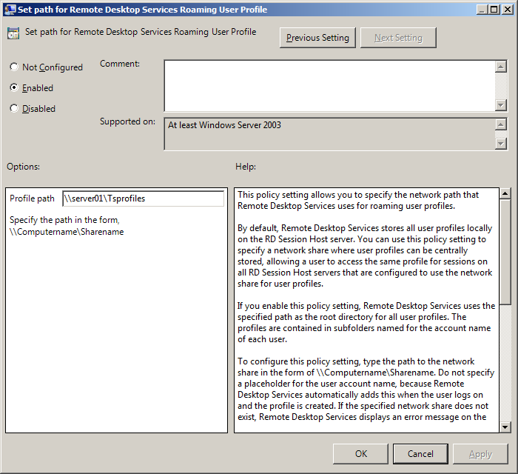The width and height of the screenshot is (518, 474).
Task: Click the Apply button
Action: pos(480,454)
